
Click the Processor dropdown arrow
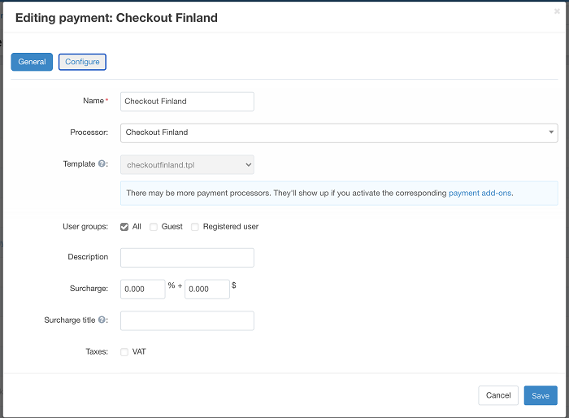coord(550,133)
